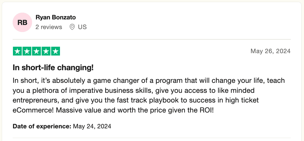Click the May 26, 2024 review date
Viewport: 304px width, 141px height.
tap(270, 51)
